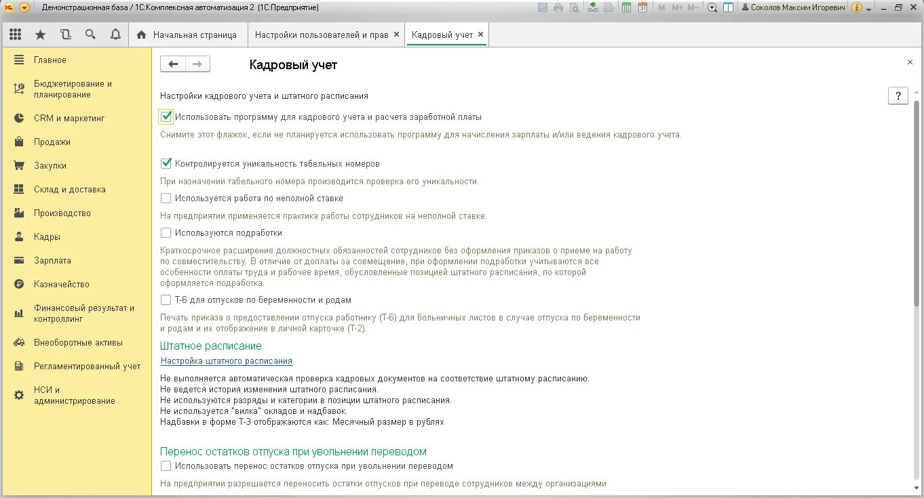Viewport: 924px width, 498px height.
Task: Enable Использовать перенос остатков отпуска checkbox
Action: [x=166, y=466]
